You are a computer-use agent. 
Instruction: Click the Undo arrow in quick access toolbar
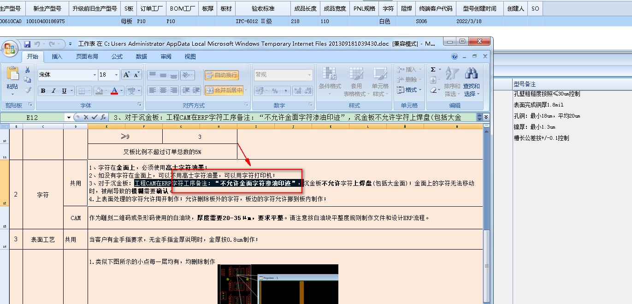pyautogui.click(x=37, y=44)
